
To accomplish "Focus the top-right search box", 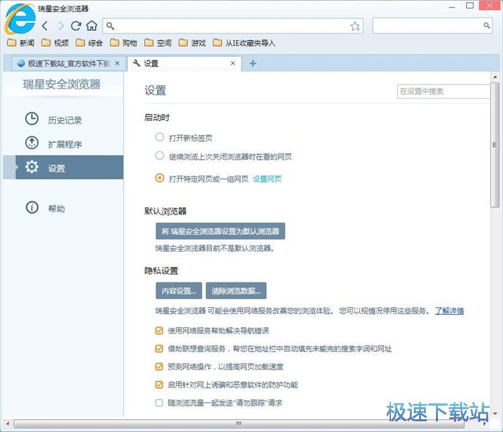I will (x=433, y=25).
